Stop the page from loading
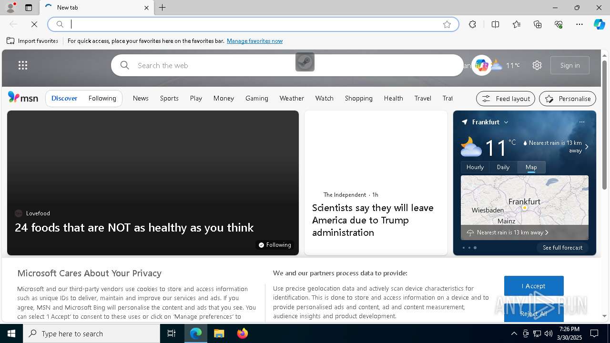The width and height of the screenshot is (610, 343). coord(34,24)
